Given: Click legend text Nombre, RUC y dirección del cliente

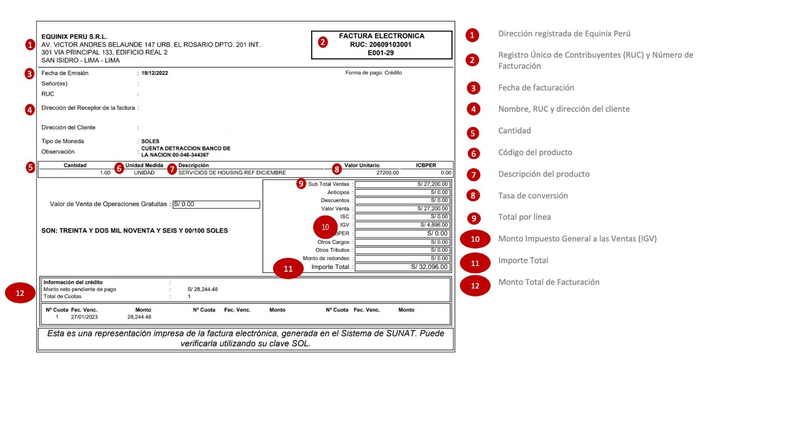Looking at the screenshot, I should click(x=564, y=109).
